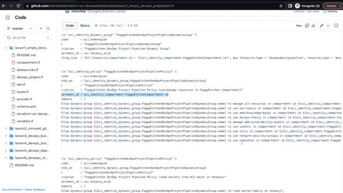This screenshot has height=193, width=343.
Task: Collapse the lesson1_empty_devo... folder
Action: click(6, 48)
